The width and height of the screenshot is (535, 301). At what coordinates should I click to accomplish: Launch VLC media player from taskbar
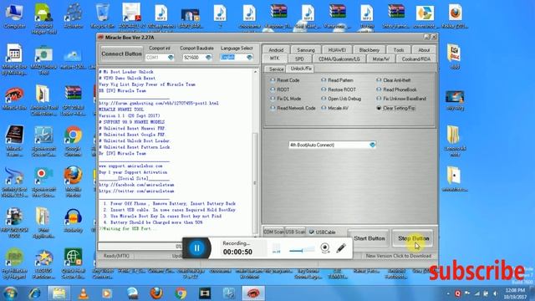tap(83, 293)
